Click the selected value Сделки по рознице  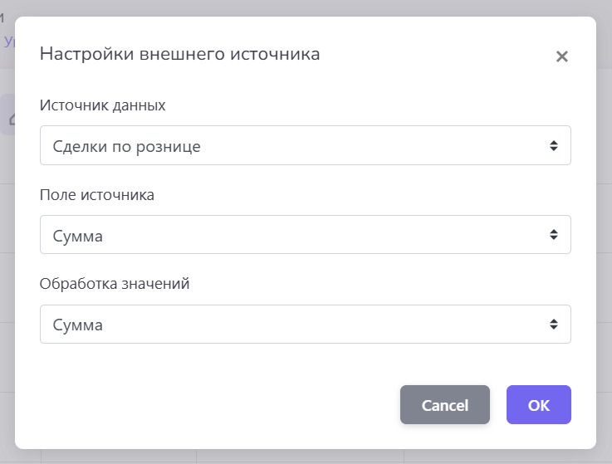[x=127, y=147]
